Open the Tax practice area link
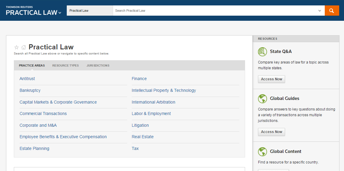344x171 pixels. [135, 149]
